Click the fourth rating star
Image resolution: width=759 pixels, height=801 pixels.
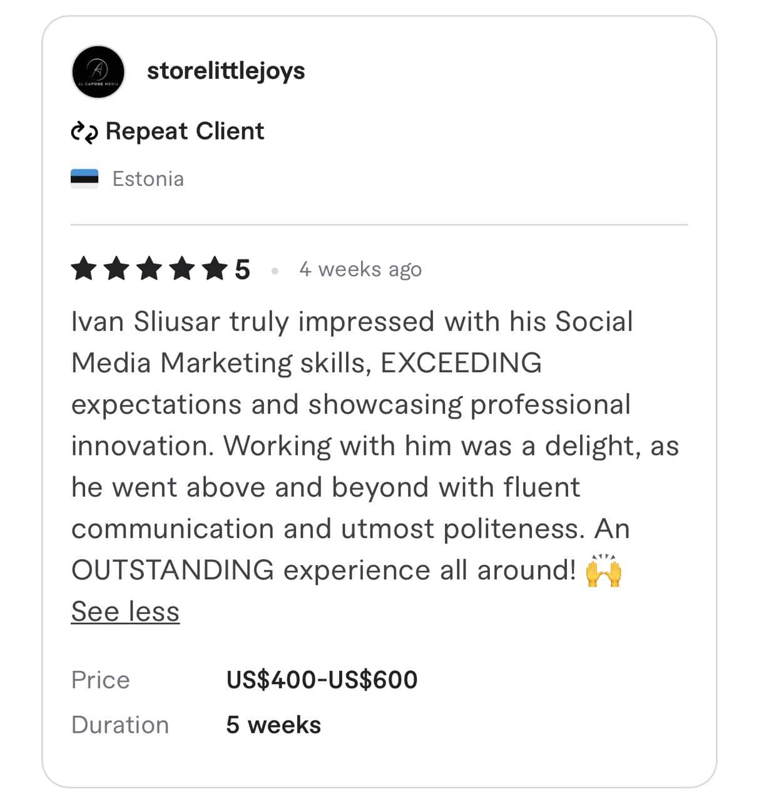click(x=181, y=270)
